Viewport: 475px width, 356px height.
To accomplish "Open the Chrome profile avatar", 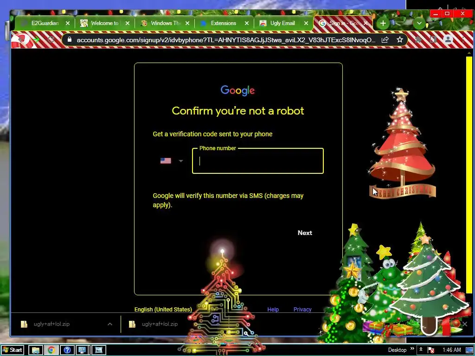I will 448,40.
